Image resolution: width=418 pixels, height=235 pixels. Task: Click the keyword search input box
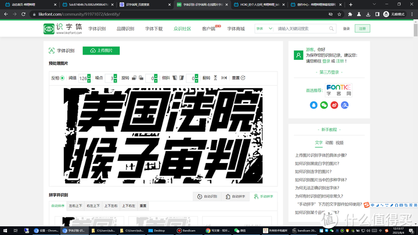pyautogui.click(x=301, y=28)
